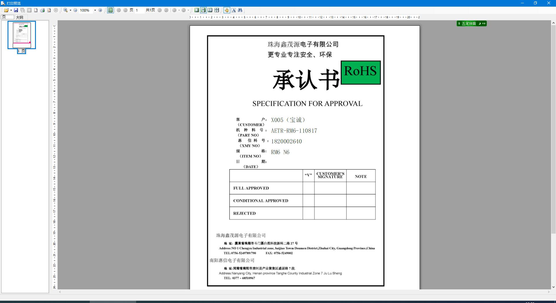Viewport: 556px width, 303px height.
Task: Click the magnifier zoom tool icon
Action: (x=66, y=10)
